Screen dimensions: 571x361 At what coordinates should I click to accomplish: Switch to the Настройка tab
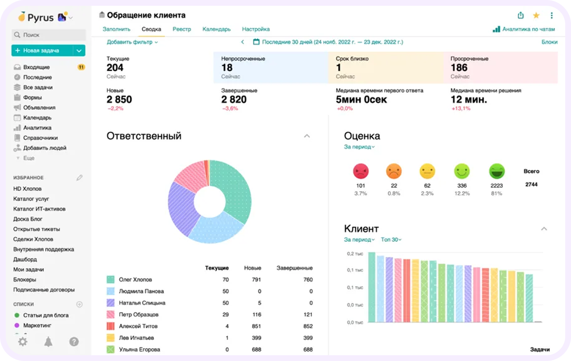click(x=256, y=29)
